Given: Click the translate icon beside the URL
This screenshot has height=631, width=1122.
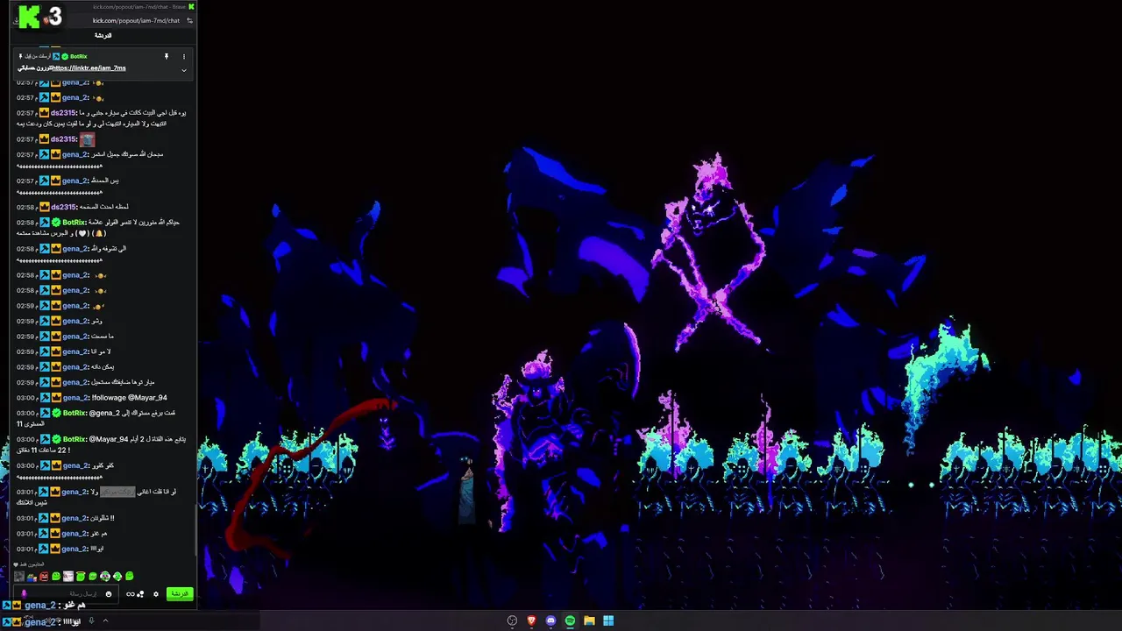Looking at the screenshot, I should 189,20.
